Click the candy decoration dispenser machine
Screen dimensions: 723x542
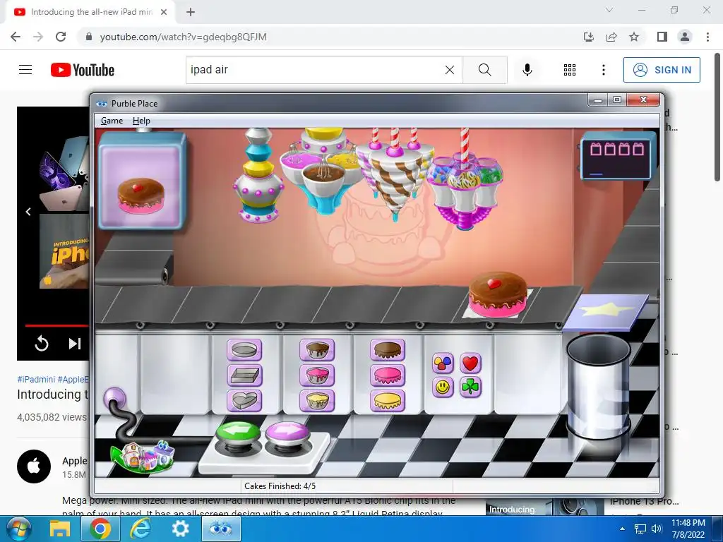[x=465, y=184]
